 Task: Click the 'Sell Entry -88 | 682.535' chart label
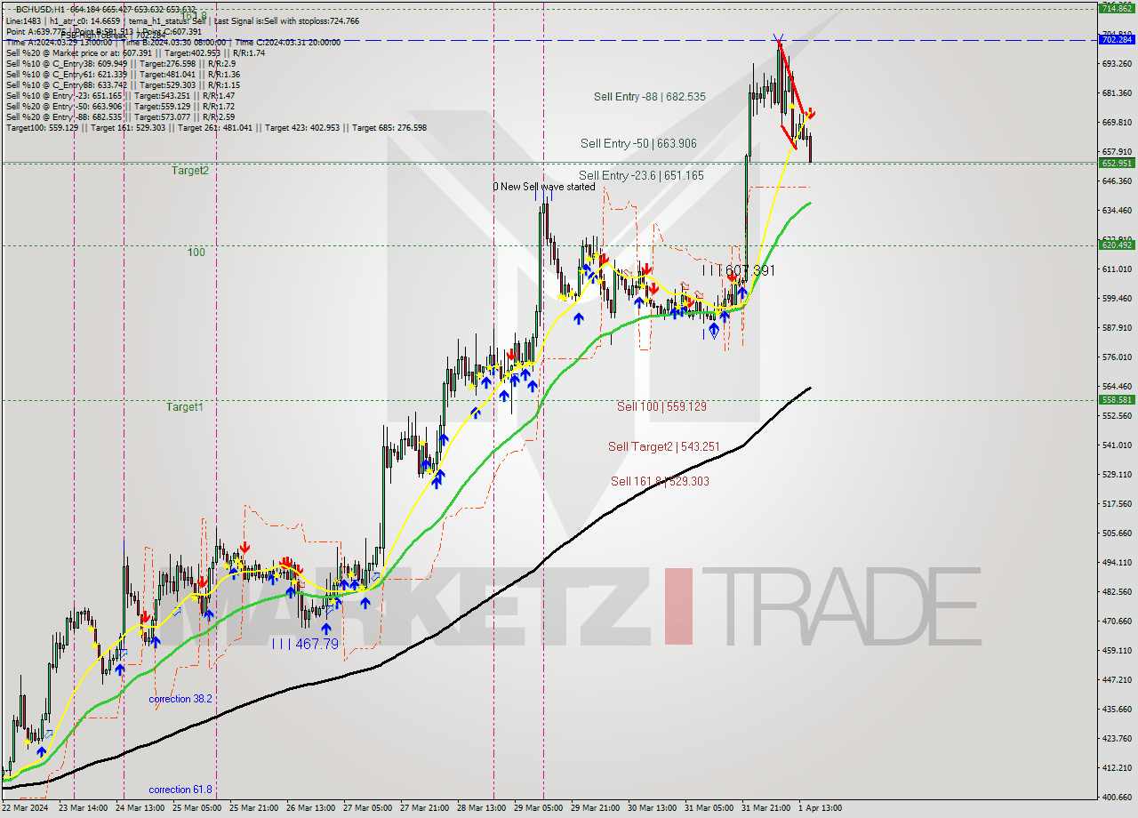[x=650, y=96]
